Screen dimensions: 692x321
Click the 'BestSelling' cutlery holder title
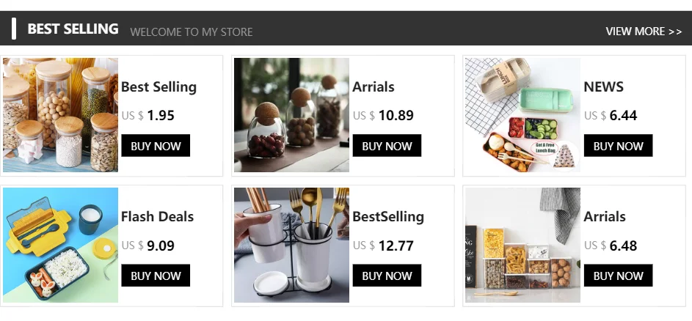[388, 216]
